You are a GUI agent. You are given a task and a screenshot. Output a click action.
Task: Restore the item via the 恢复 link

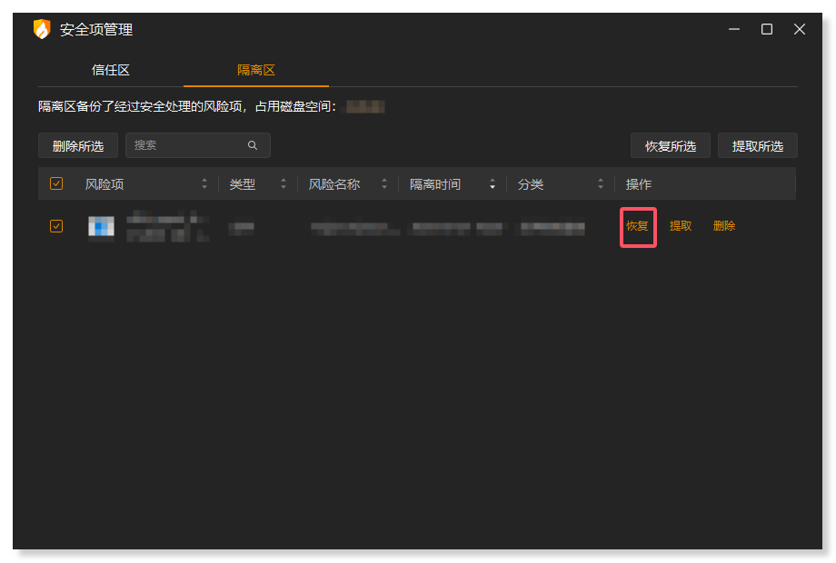(637, 226)
